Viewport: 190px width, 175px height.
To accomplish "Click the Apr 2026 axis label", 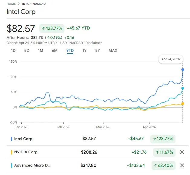I will pyautogui.click(x=149, y=127).
